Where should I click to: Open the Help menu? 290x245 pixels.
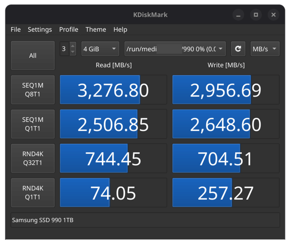120,30
